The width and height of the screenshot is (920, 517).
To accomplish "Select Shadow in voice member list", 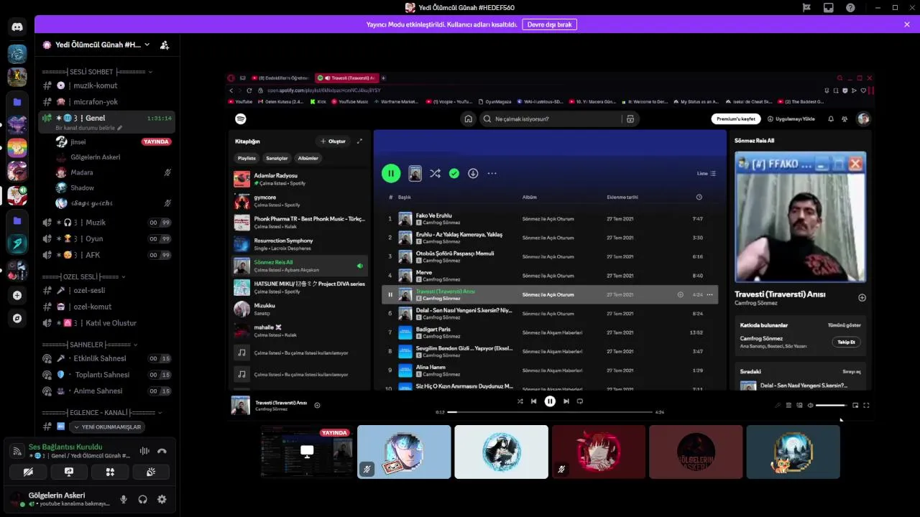I will pos(113,187).
